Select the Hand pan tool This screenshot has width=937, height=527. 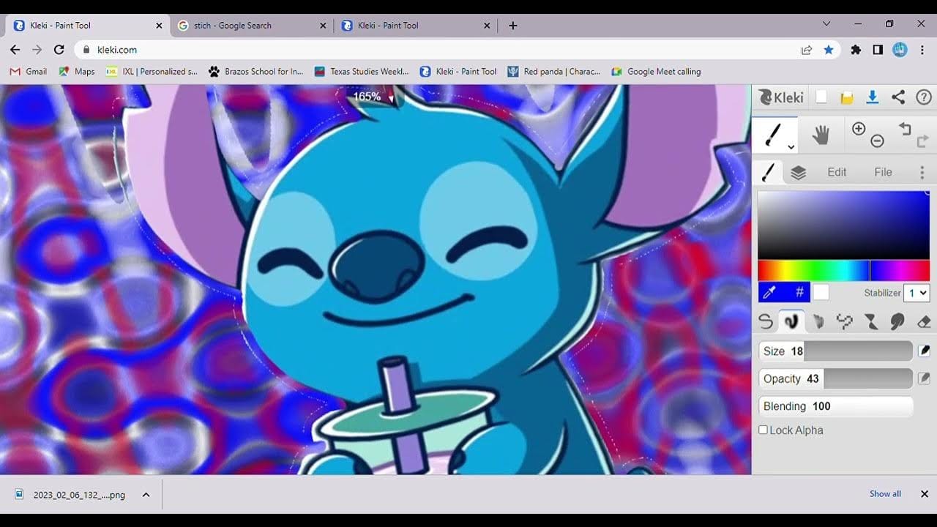[x=821, y=135]
